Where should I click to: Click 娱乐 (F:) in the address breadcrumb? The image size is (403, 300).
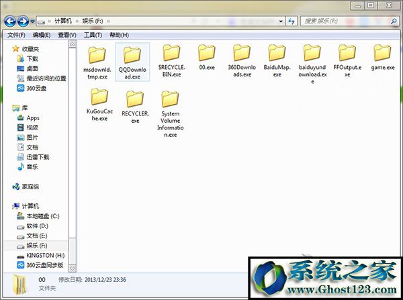[x=93, y=21]
